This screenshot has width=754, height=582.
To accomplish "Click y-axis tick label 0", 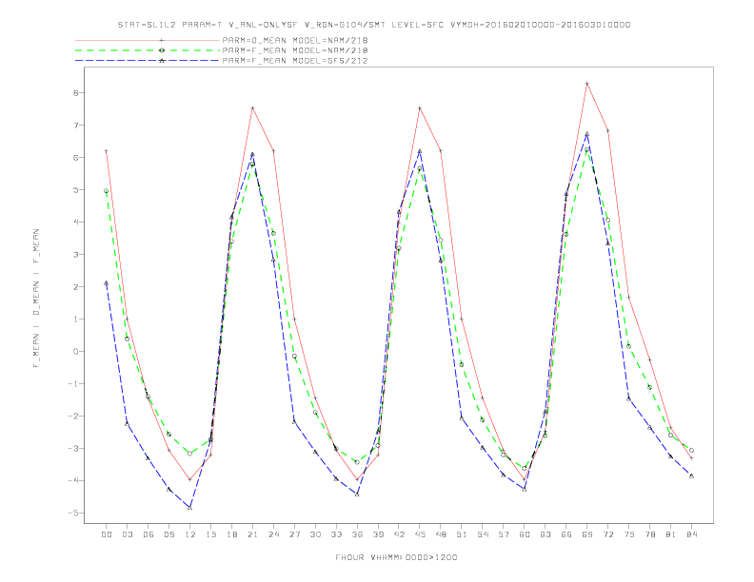I will (x=75, y=352).
